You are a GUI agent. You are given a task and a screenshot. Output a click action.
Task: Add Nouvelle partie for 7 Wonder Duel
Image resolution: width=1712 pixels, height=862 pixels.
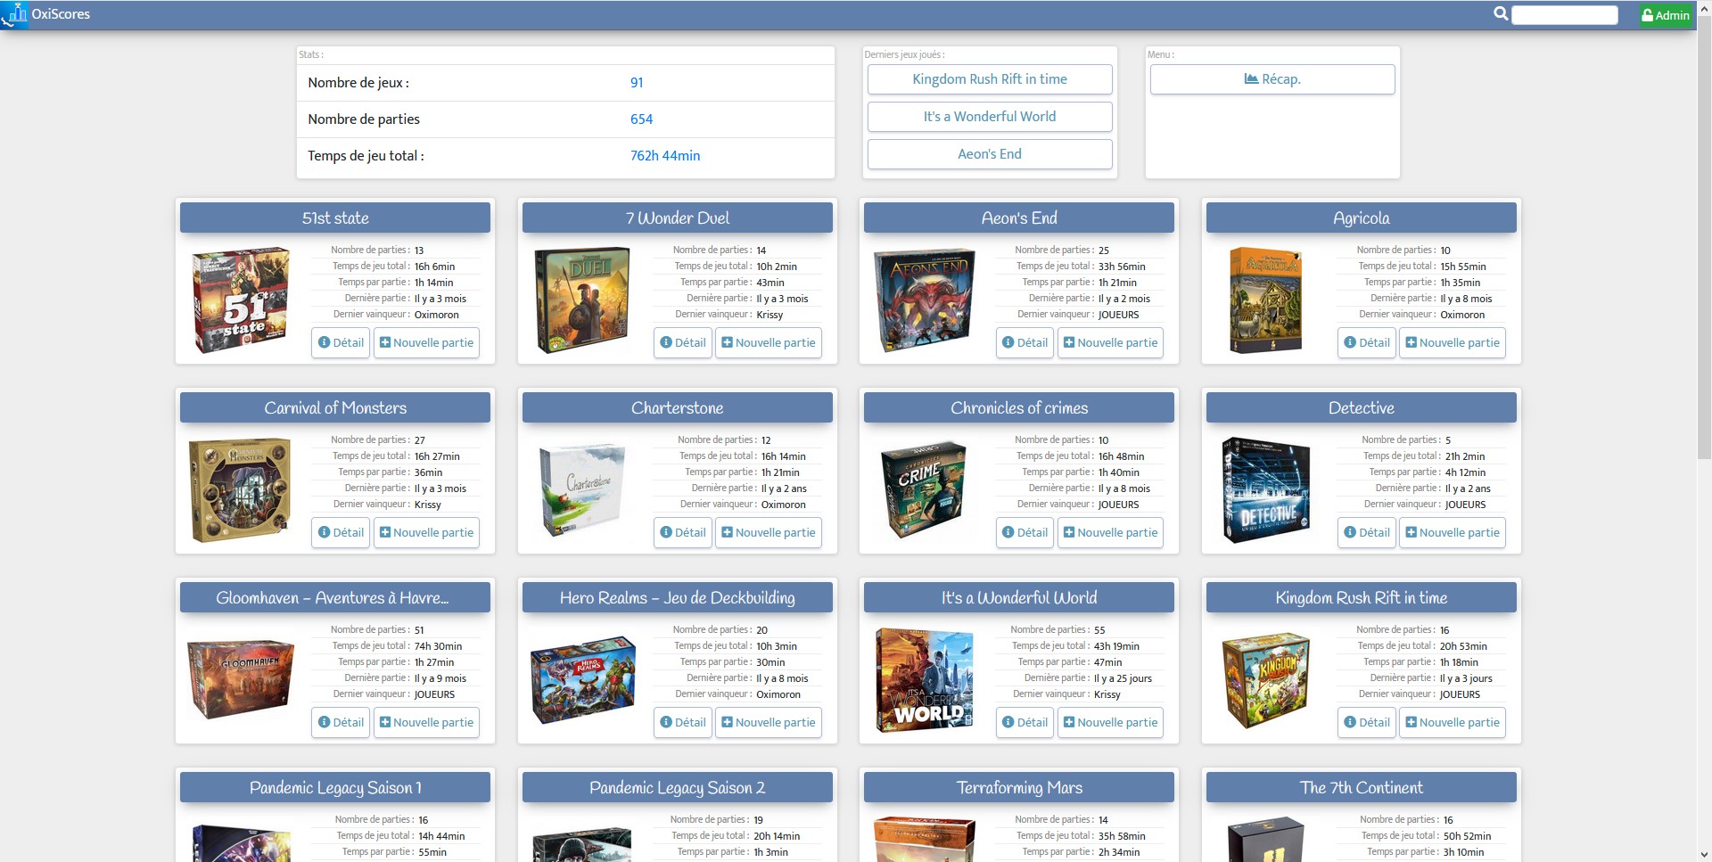point(769,343)
